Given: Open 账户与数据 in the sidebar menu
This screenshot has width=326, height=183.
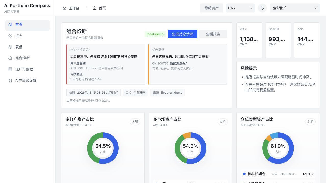Looking at the screenshot, I should tap(28, 69).
